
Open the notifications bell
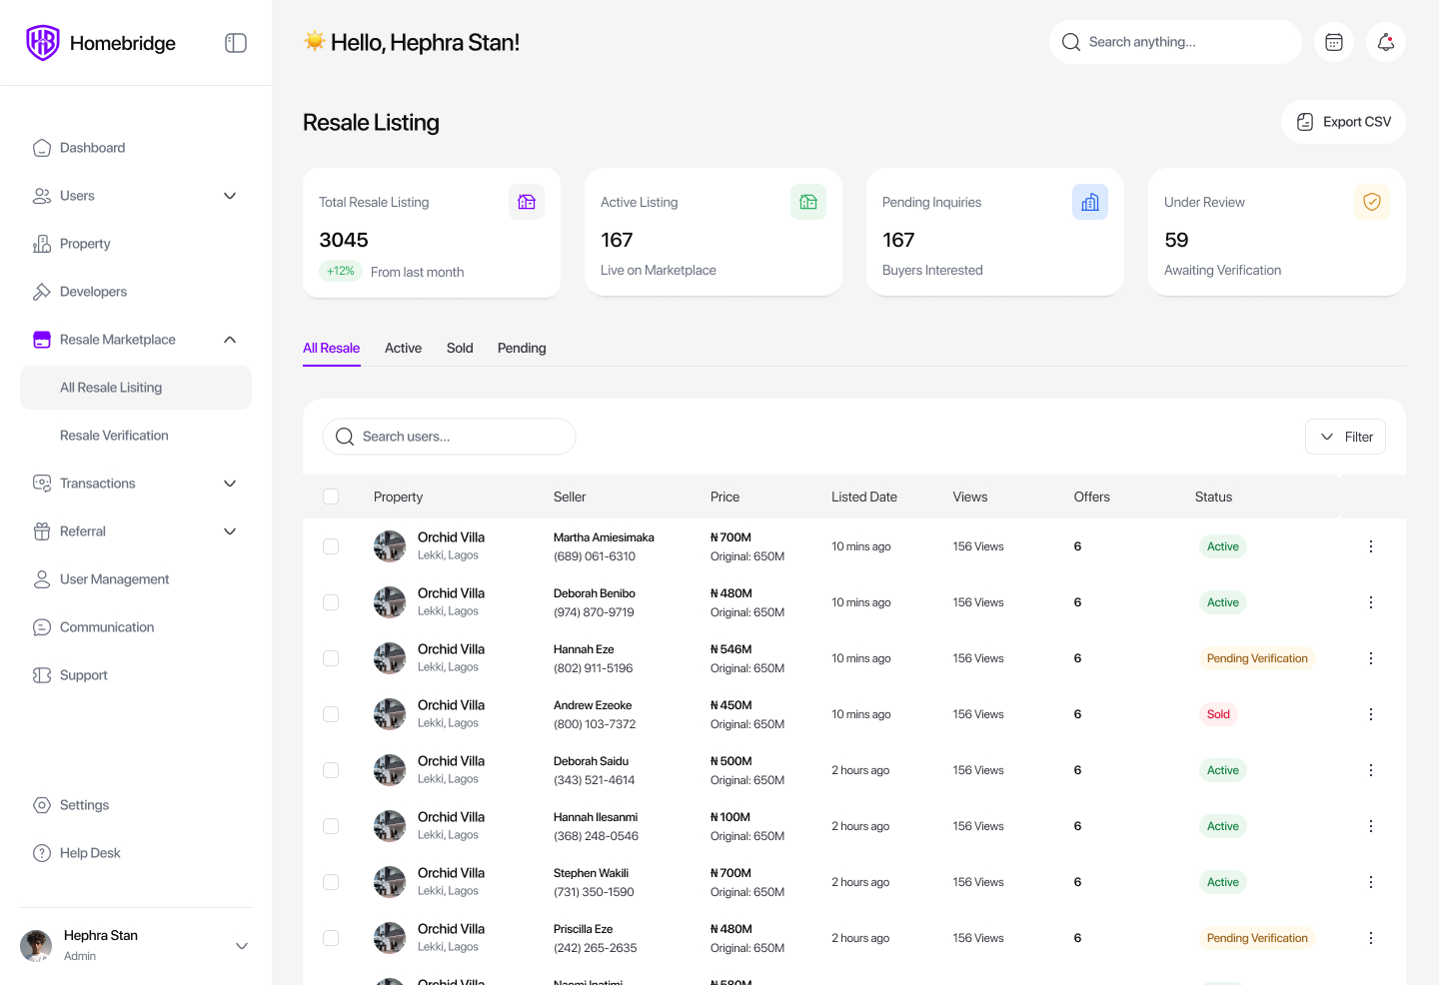tap(1386, 42)
